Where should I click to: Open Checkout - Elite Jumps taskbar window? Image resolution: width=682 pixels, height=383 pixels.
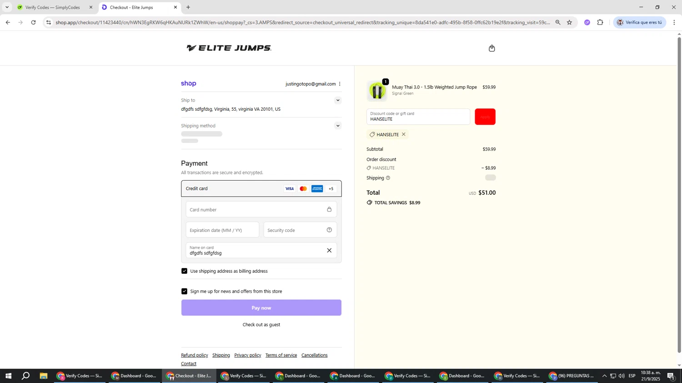[x=189, y=376]
